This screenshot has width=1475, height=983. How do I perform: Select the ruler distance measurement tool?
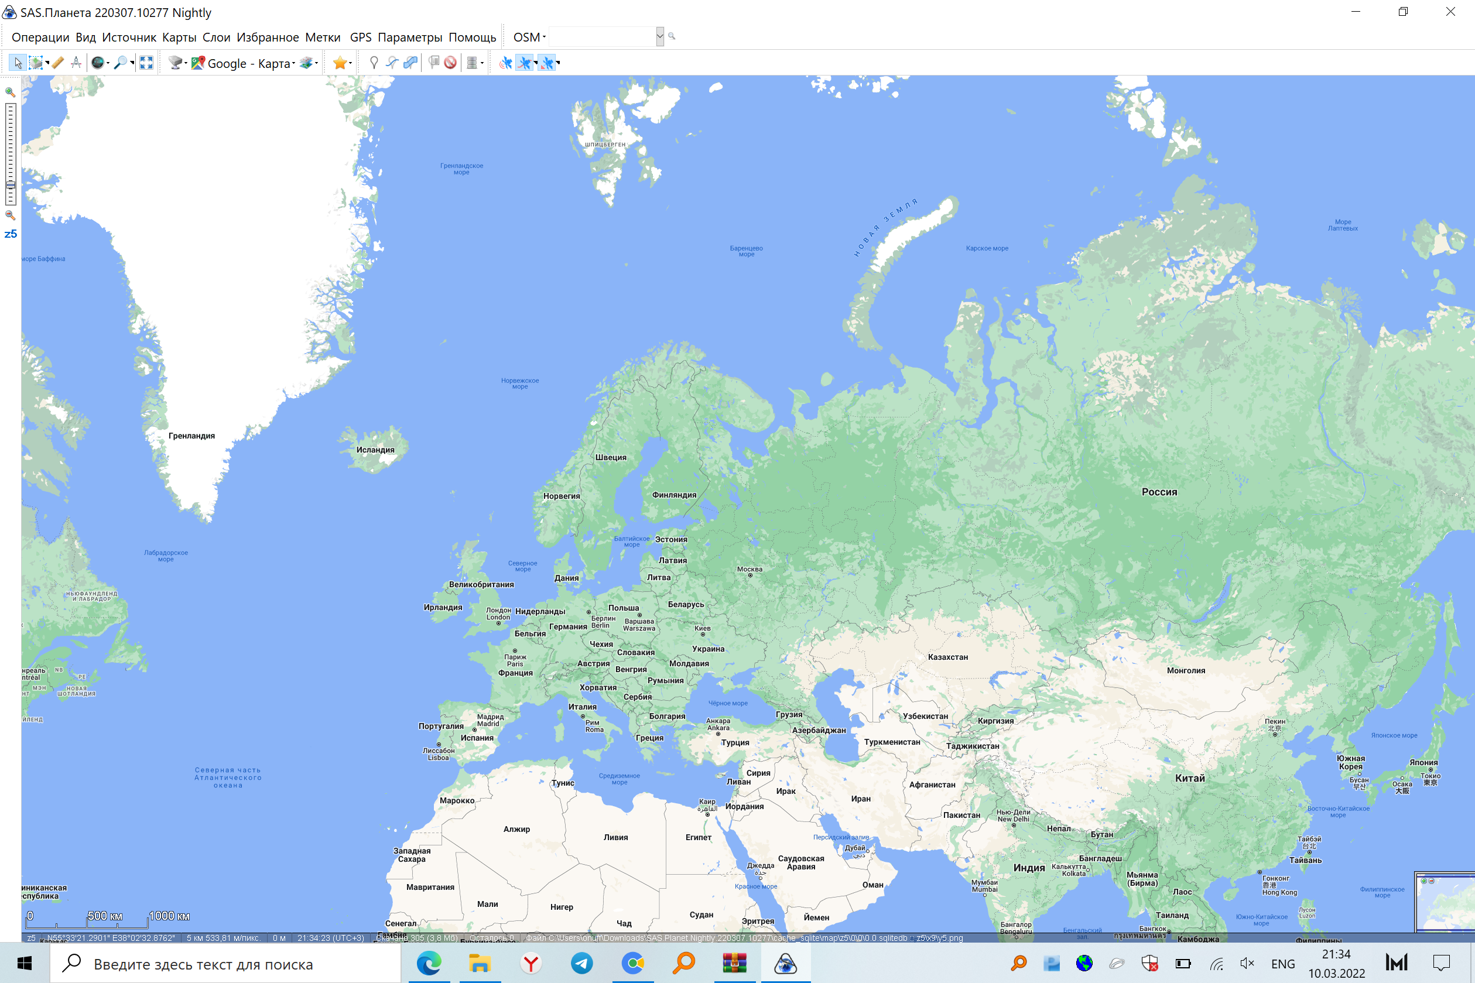pos(57,63)
